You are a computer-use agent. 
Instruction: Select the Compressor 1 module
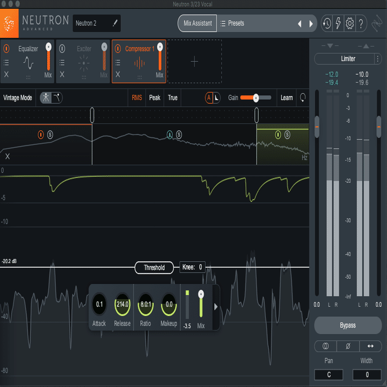140,61
